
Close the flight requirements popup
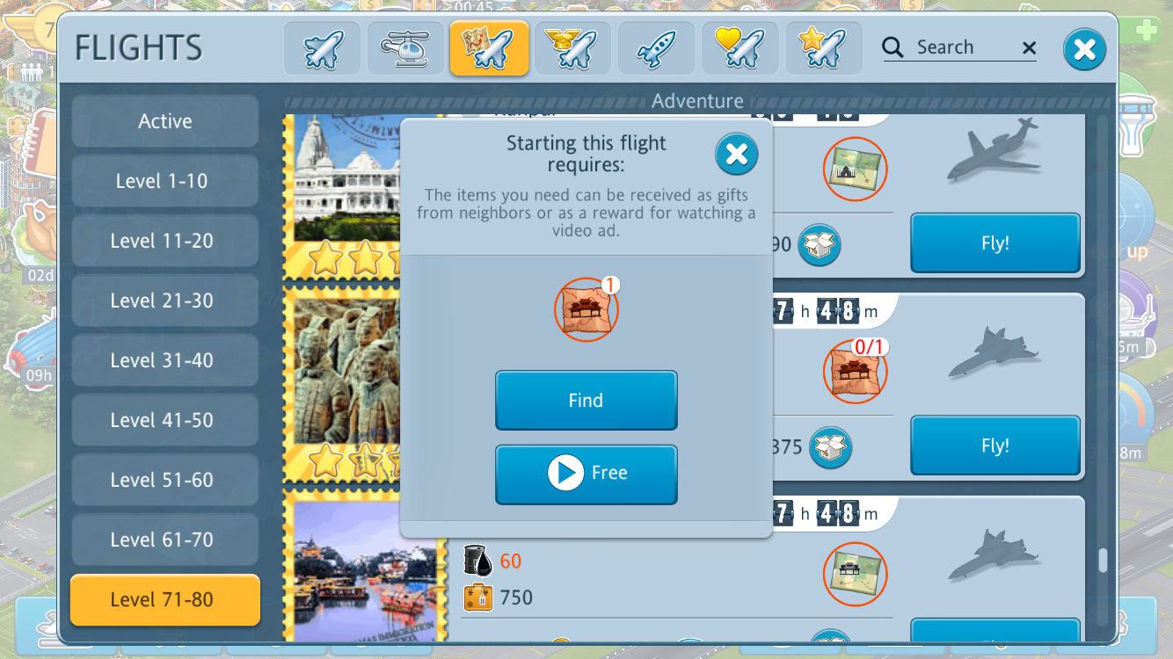coord(736,155)
